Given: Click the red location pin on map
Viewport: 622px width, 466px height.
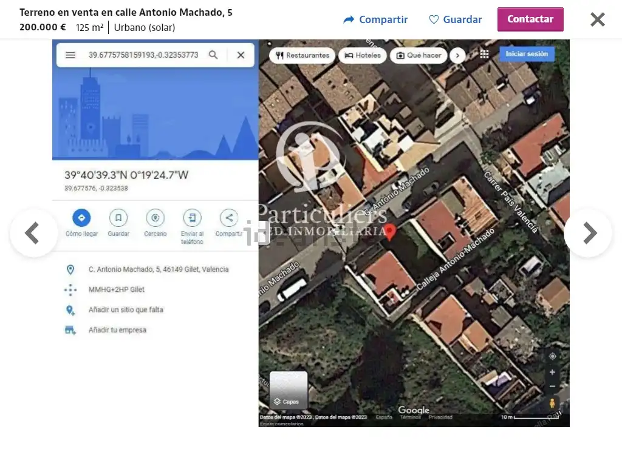Looking at the screenshot, I should pos(390,231).
